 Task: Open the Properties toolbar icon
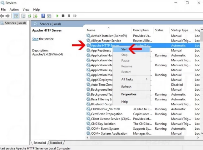(23, 16)
